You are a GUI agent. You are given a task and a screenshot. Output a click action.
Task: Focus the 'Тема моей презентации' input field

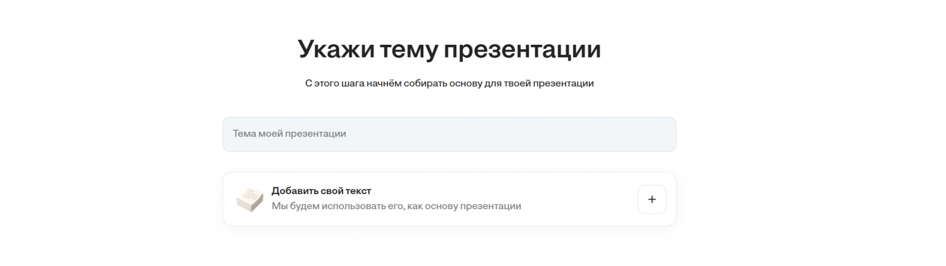point(449,134)
